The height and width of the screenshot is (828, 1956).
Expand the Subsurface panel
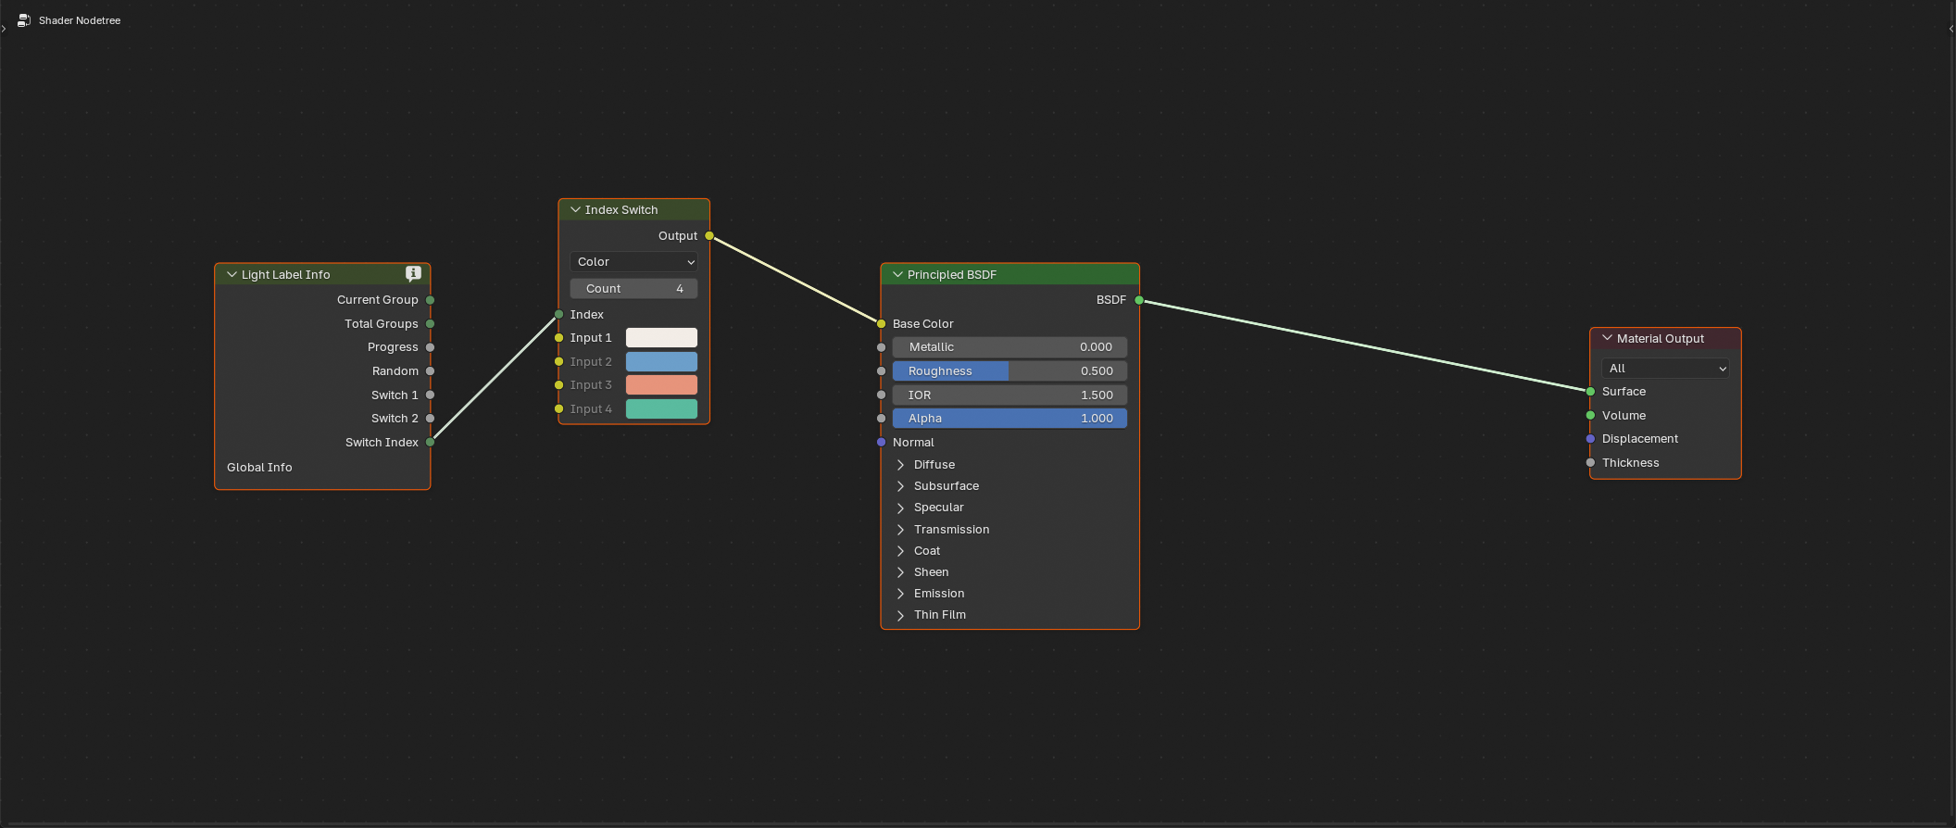[900, 486]
